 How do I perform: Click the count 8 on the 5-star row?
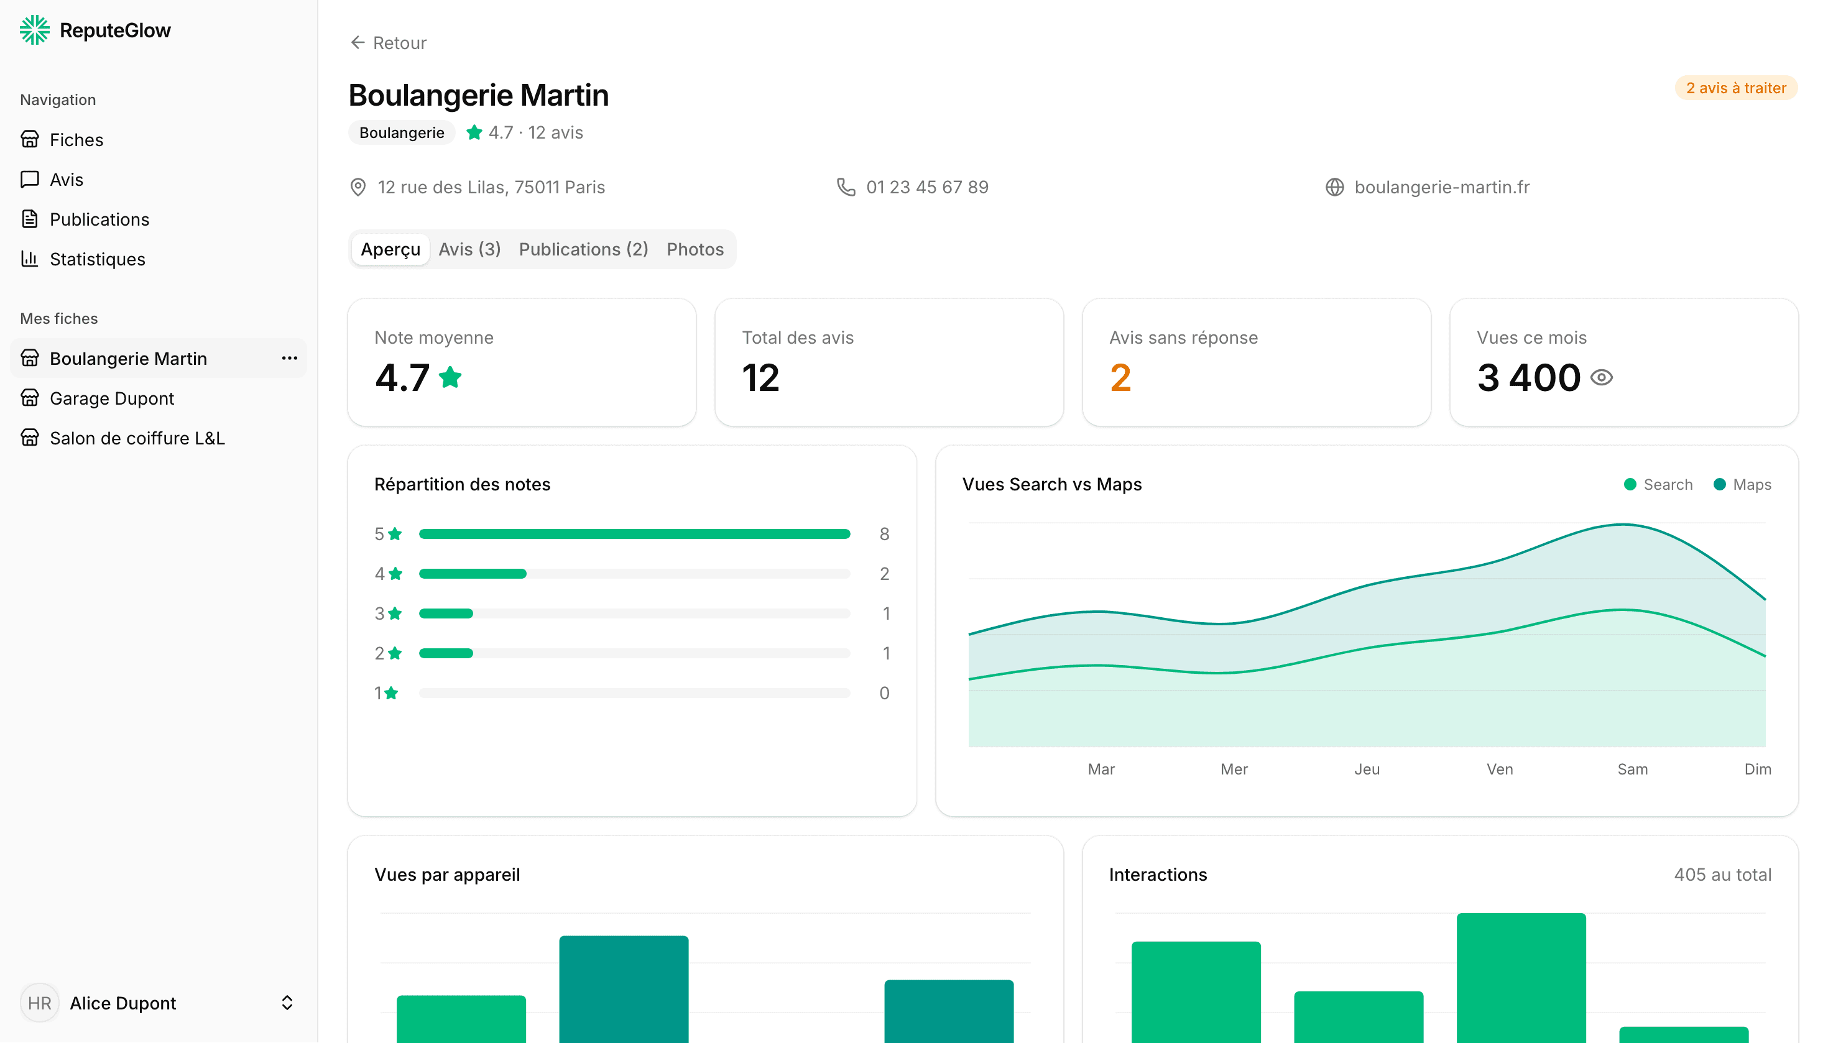pyautogui.click(x=884, y=534)
